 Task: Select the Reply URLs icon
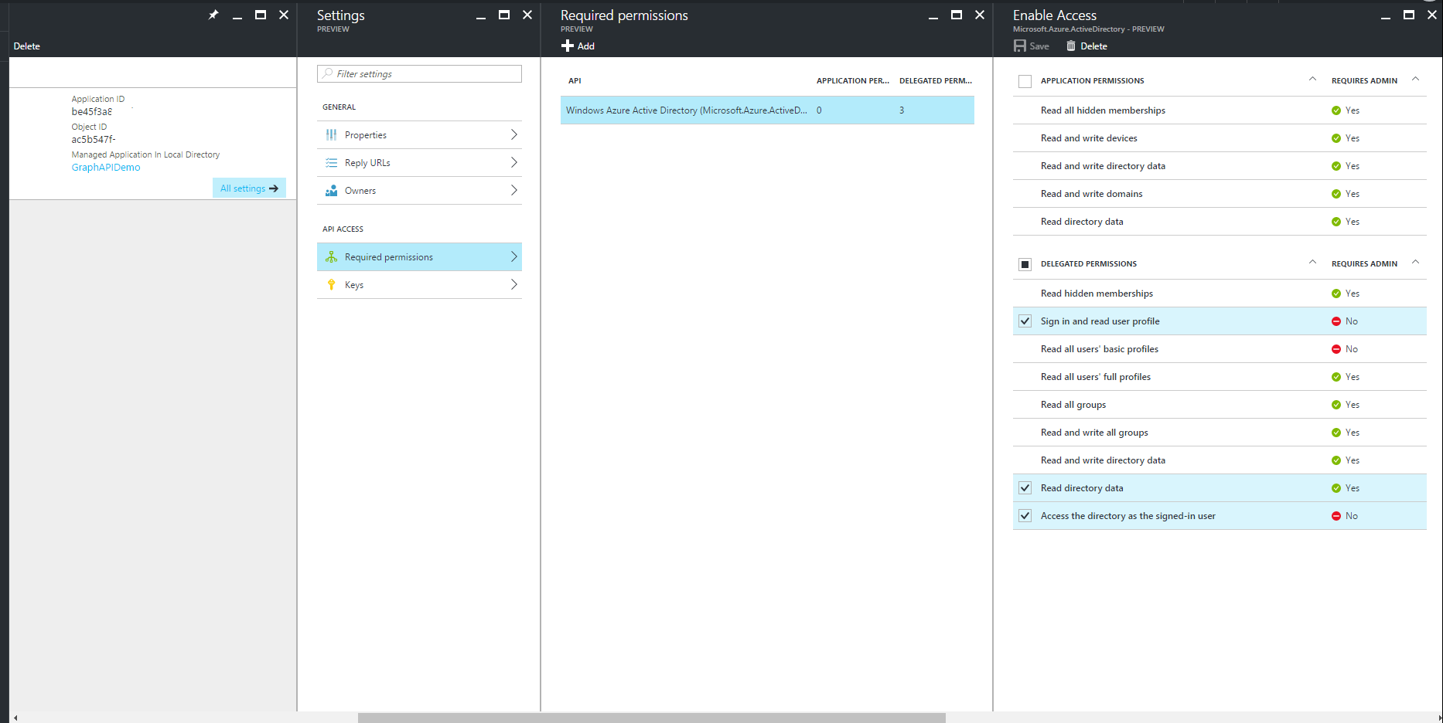(331, 162)
